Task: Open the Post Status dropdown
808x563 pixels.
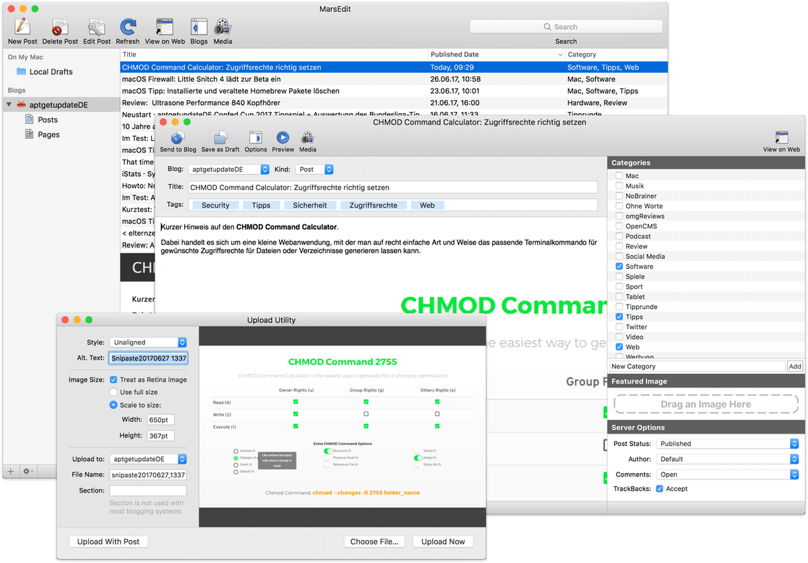Action: (727, 444)
